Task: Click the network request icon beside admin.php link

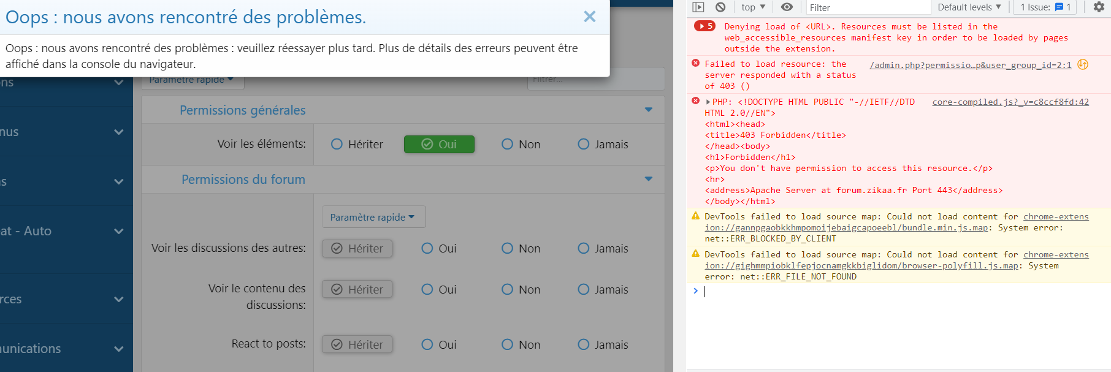Action: point(1083,65)
